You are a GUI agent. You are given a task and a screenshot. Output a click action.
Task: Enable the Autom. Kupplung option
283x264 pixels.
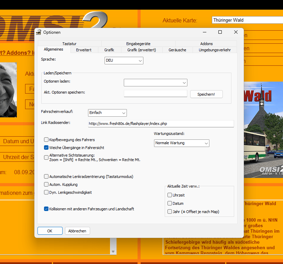[x=46, y=184]
